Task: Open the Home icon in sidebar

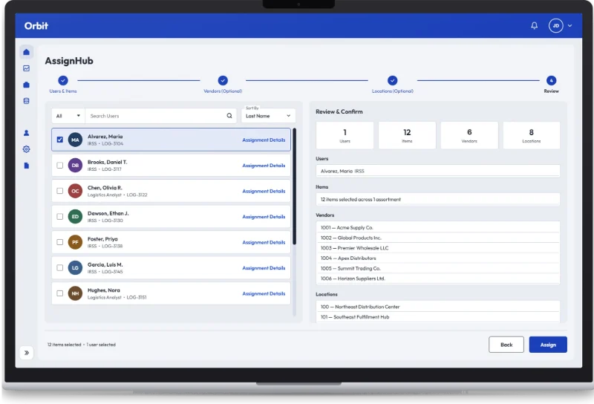Action: 26,52
